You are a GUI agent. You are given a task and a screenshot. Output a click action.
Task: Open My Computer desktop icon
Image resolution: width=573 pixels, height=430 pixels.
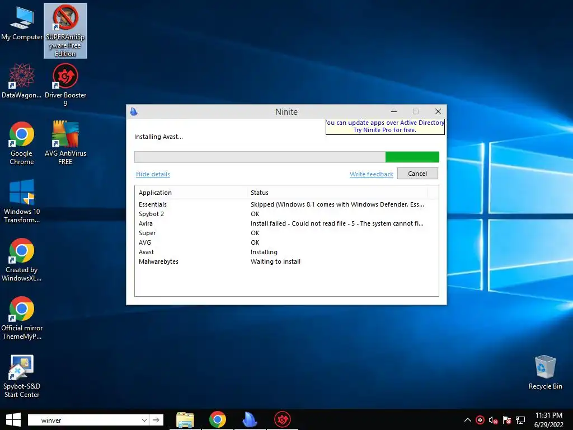(x=22, y=24)
